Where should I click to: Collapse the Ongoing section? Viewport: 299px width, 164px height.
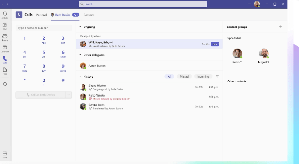click(x=80, y=27)
